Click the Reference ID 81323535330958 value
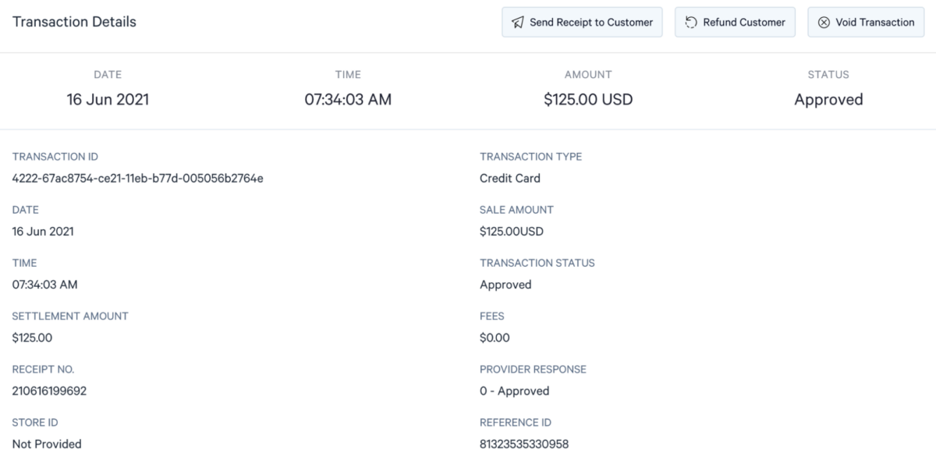The width and height of the screenshot is (936, 468). tap(523, 444)
